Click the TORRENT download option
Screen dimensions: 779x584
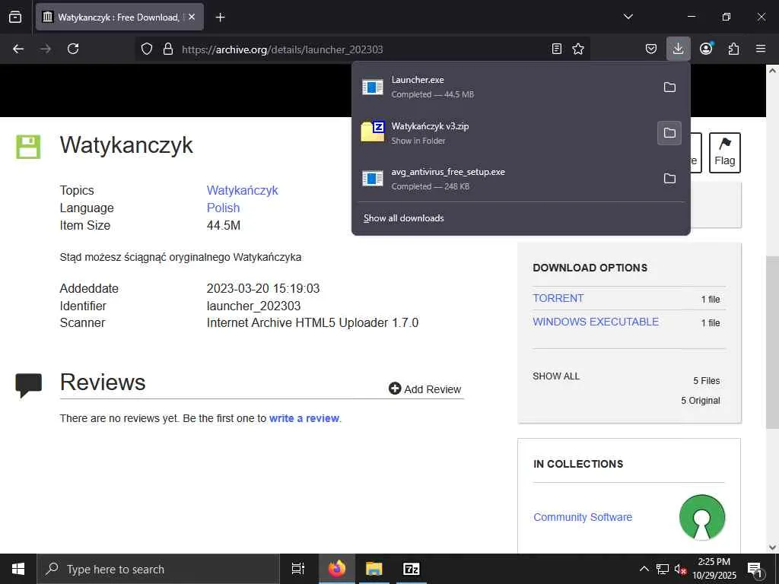pos(558,298)
